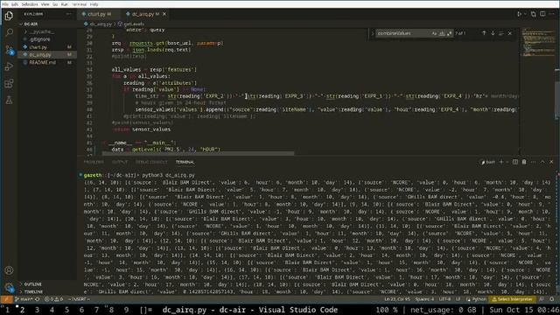Toggle Find in Selection icon
This screenshot has height=315, width=560.
coord(501,33)
